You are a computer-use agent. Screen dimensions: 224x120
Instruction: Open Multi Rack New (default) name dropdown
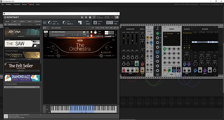[x=69, y=28]
